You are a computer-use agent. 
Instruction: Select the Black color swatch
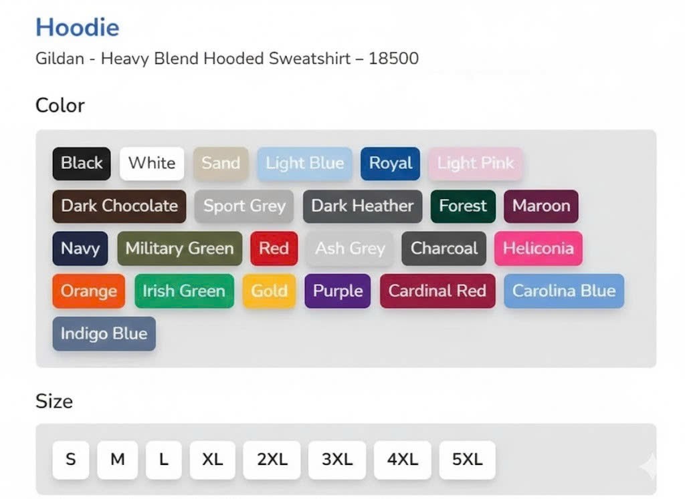tap(82, 164)
